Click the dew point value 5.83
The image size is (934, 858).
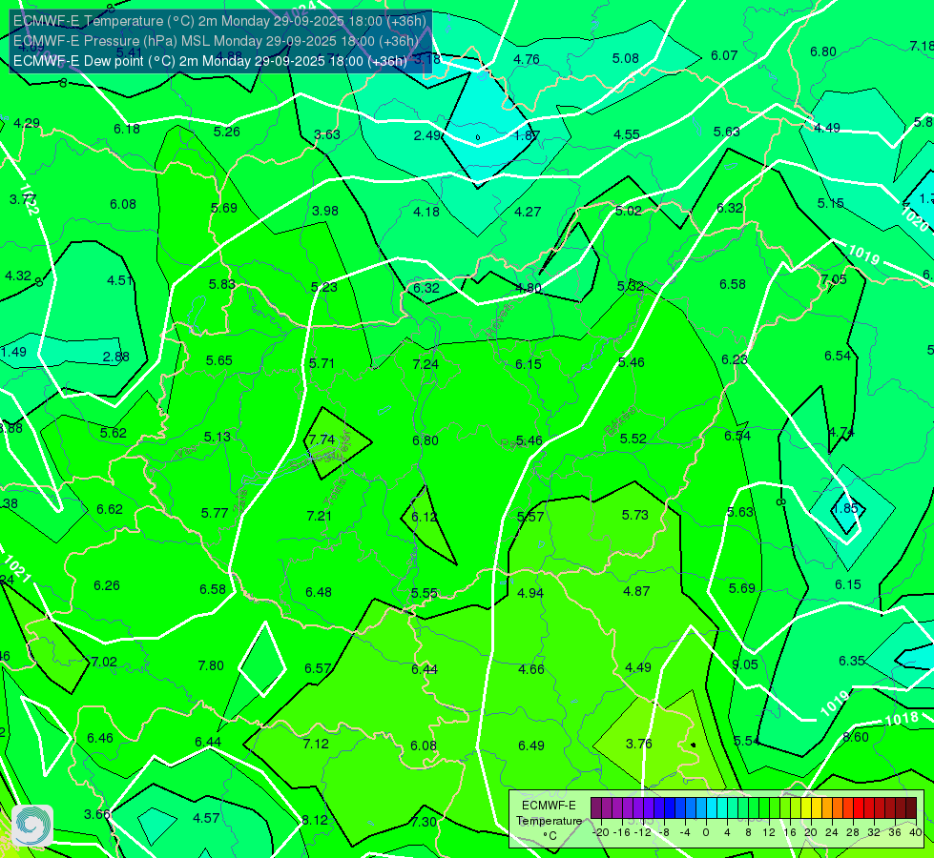point(221,285)
